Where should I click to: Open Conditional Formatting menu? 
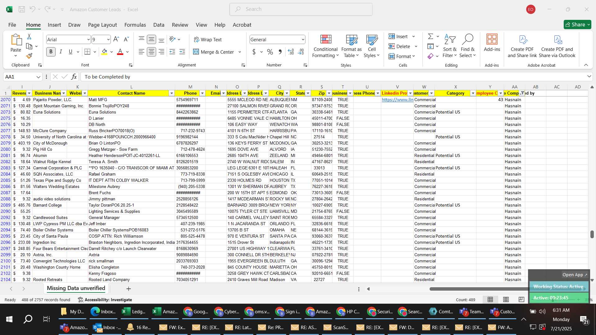pos(325,46)
